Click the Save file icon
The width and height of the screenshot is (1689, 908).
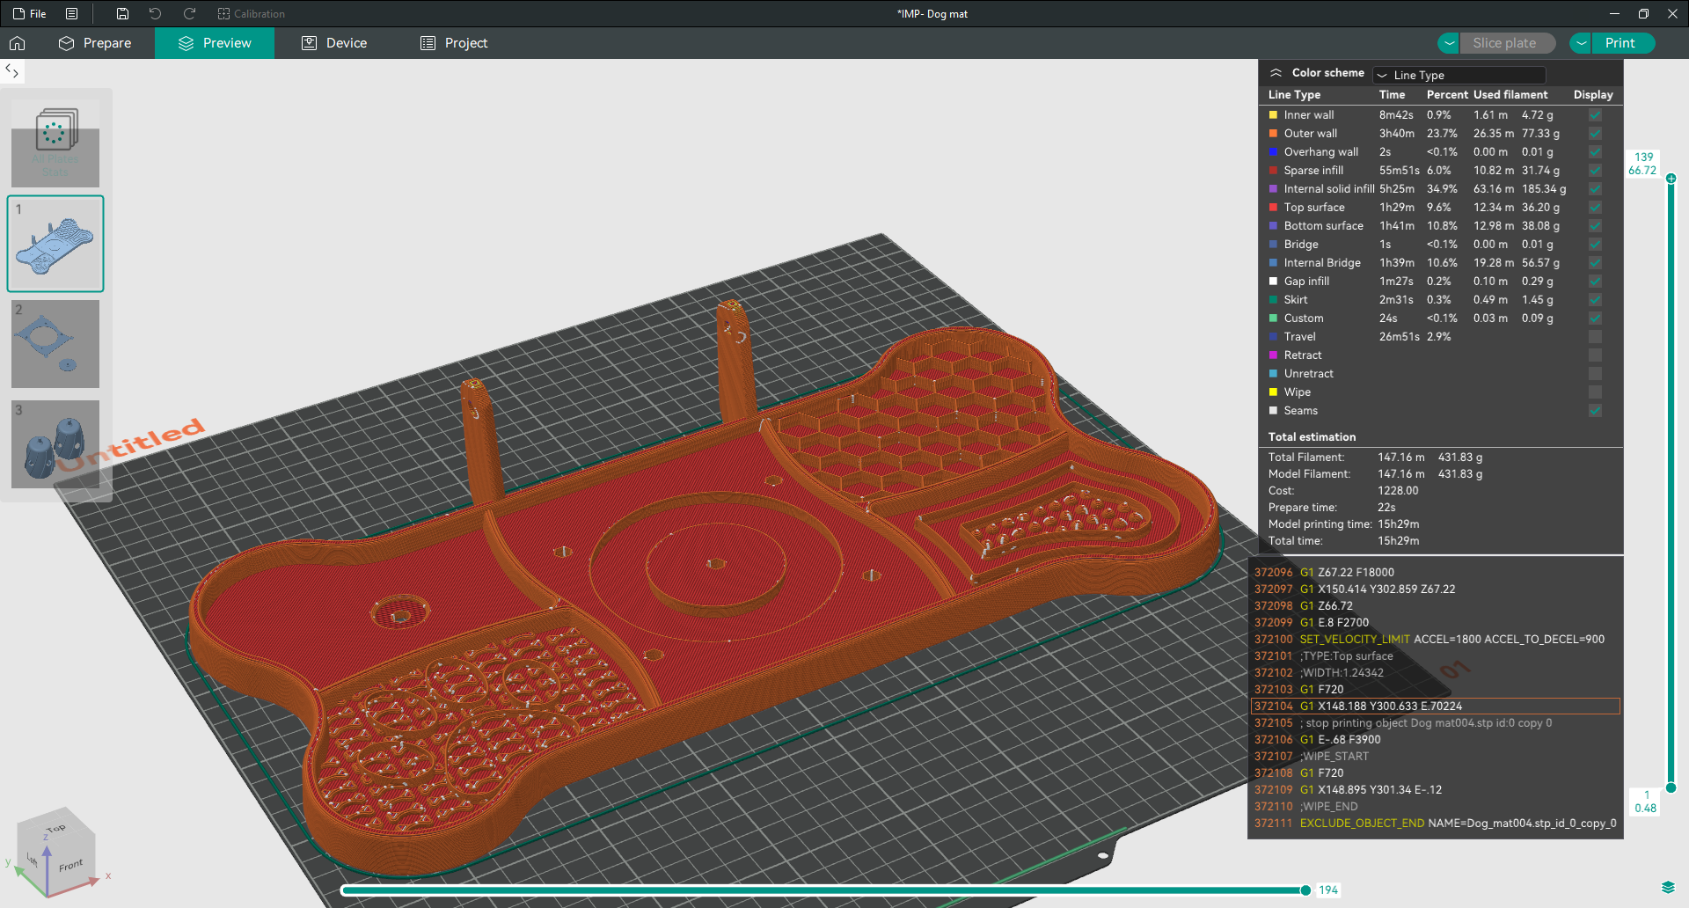click(122, 14)
